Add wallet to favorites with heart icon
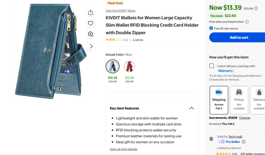 tap(91, 23)
